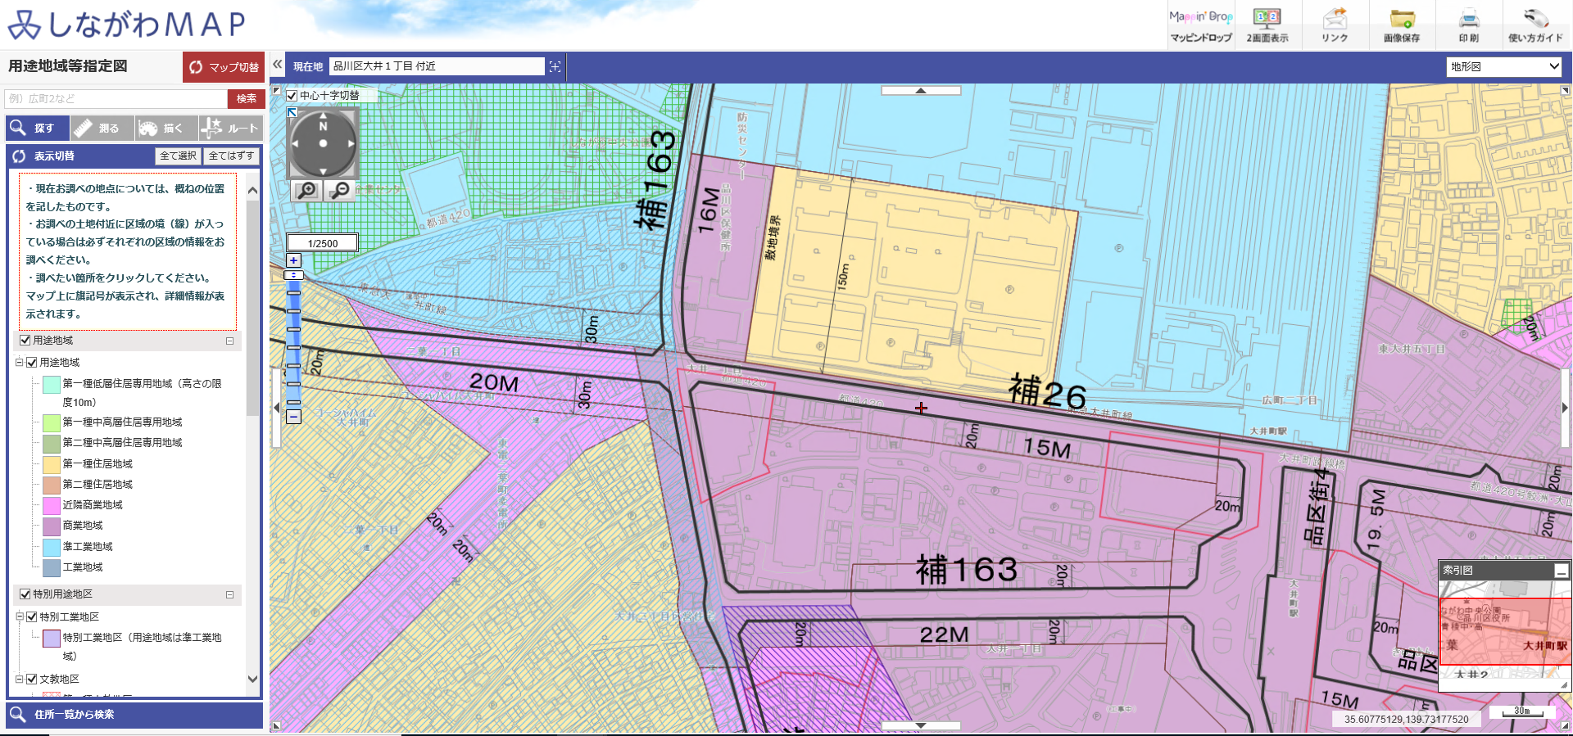Save the map image with 画像保存

click(x=1402, y=25)
